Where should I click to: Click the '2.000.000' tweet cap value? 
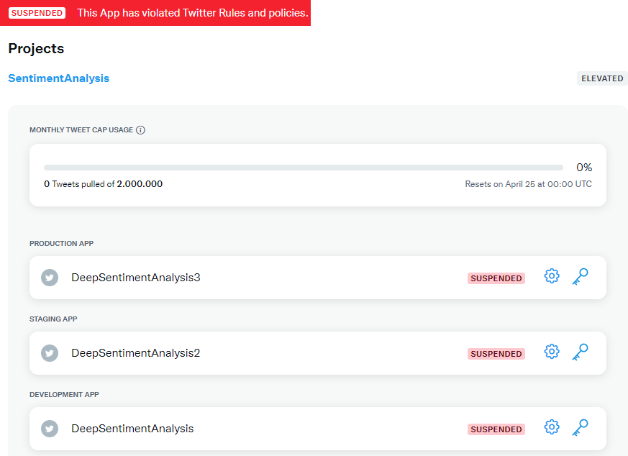[x=140, y=183]
